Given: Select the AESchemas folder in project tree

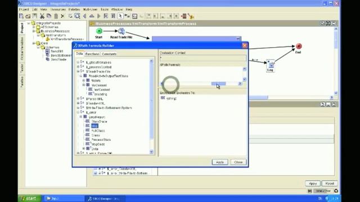Looking at the screenshot, I should 49,27.
